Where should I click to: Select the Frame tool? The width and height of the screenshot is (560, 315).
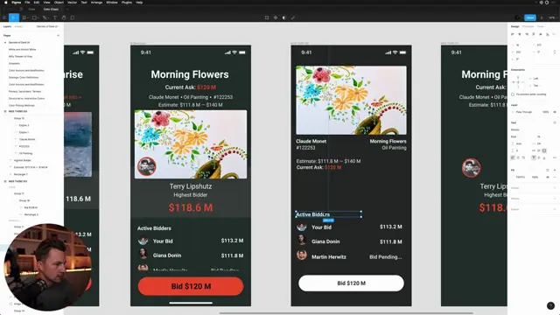point(24,17)
